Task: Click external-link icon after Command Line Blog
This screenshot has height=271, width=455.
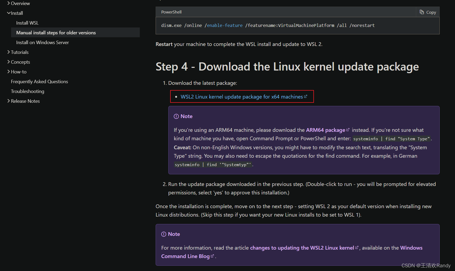Action: tap(212, 256)
